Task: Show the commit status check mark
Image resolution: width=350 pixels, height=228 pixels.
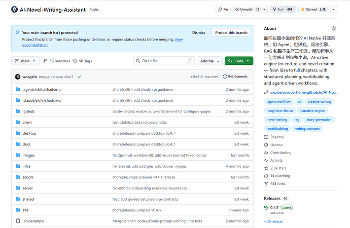Action: pos(79,77)
